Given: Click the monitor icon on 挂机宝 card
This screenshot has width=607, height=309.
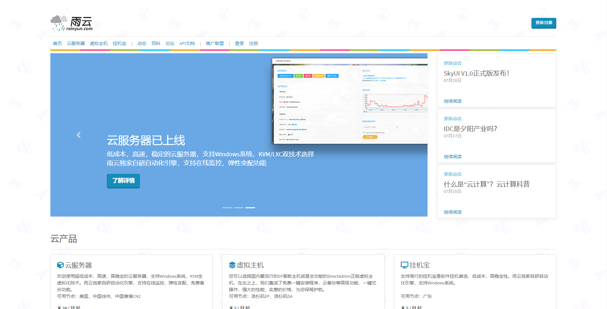Looking at the screenshot, I should (x=404, y=264).
